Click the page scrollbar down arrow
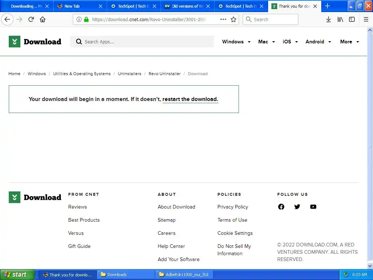 click(x=370, y=266)
